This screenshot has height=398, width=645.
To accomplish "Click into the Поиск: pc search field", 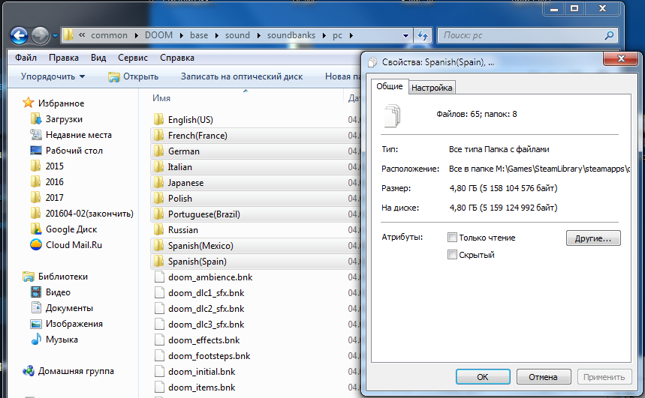I will (x=521, y=35).
